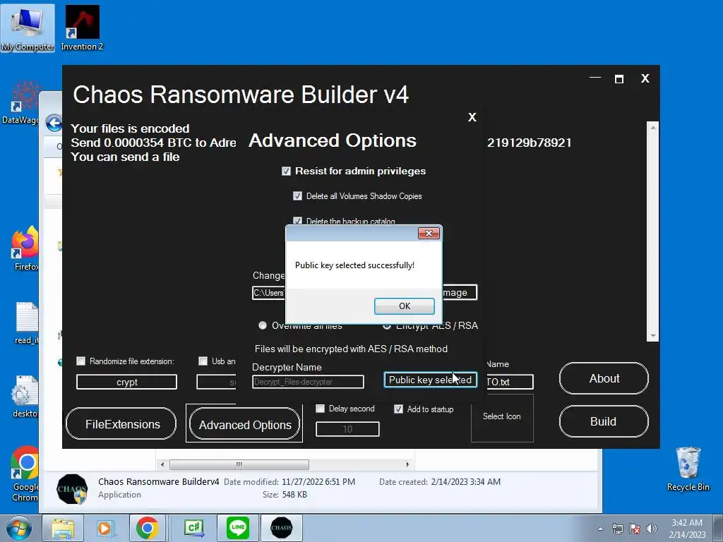Viewport: 723px width, 542px height.
Task: Select the desktop settings file icon
Action: coord(25,397)
